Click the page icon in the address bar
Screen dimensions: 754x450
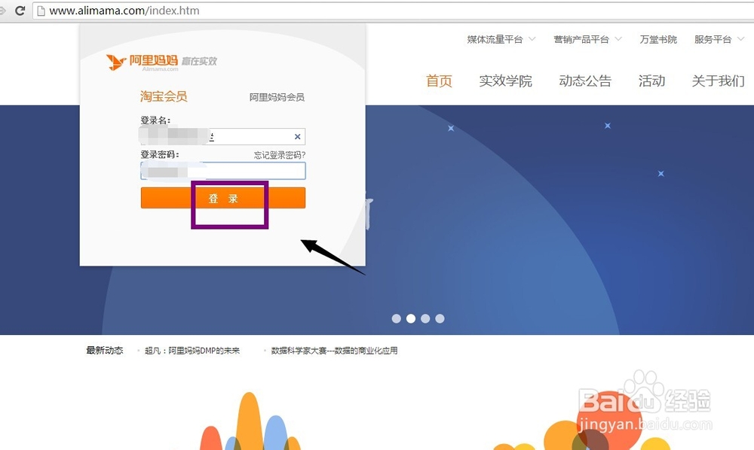(41, 11)
